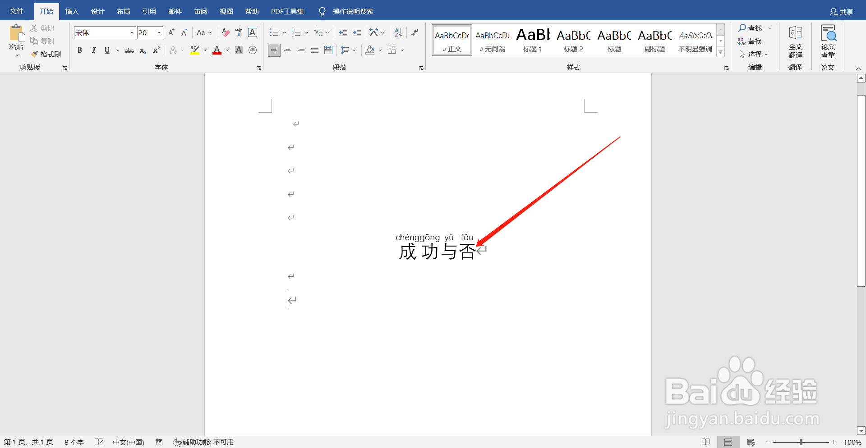Screen dimensions: 866x448
Task: Switch to the 布局 Layout tab
Action: point(123,11)
